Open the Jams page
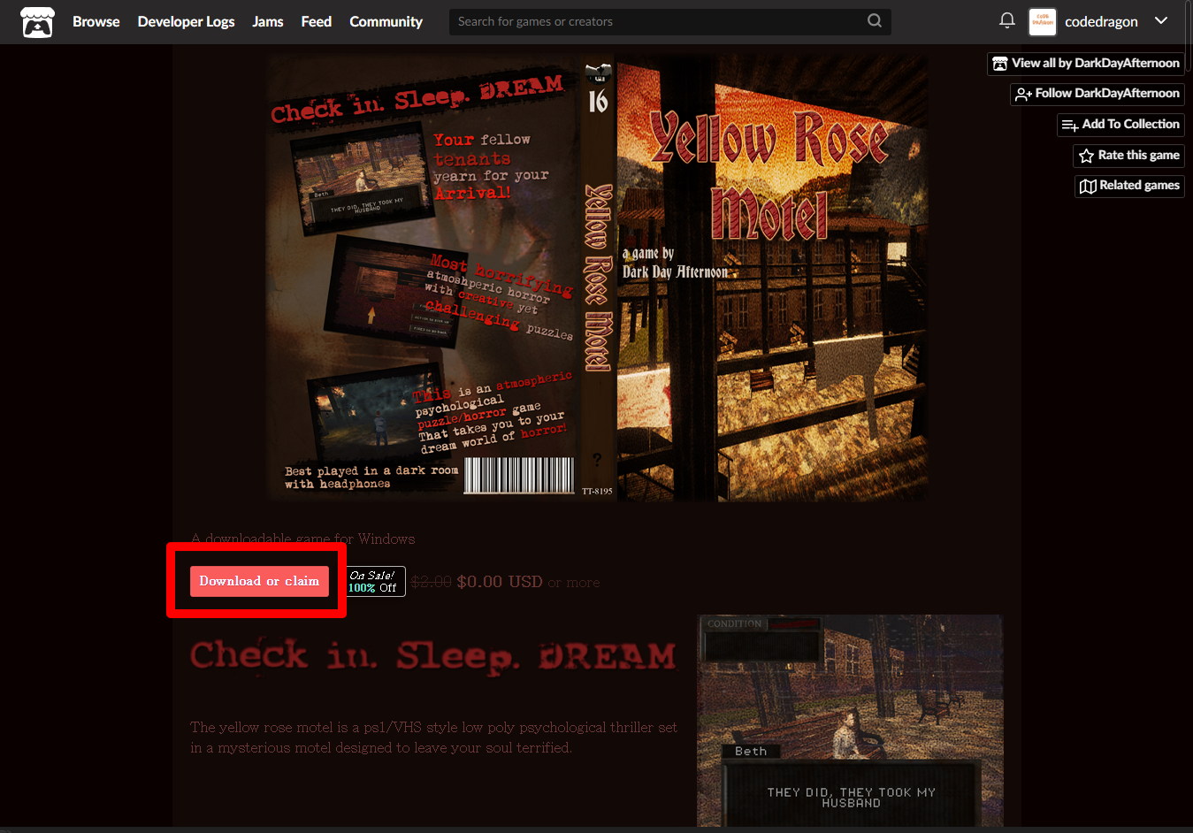The image size is (1193, 833). click(x=267, y=21)
